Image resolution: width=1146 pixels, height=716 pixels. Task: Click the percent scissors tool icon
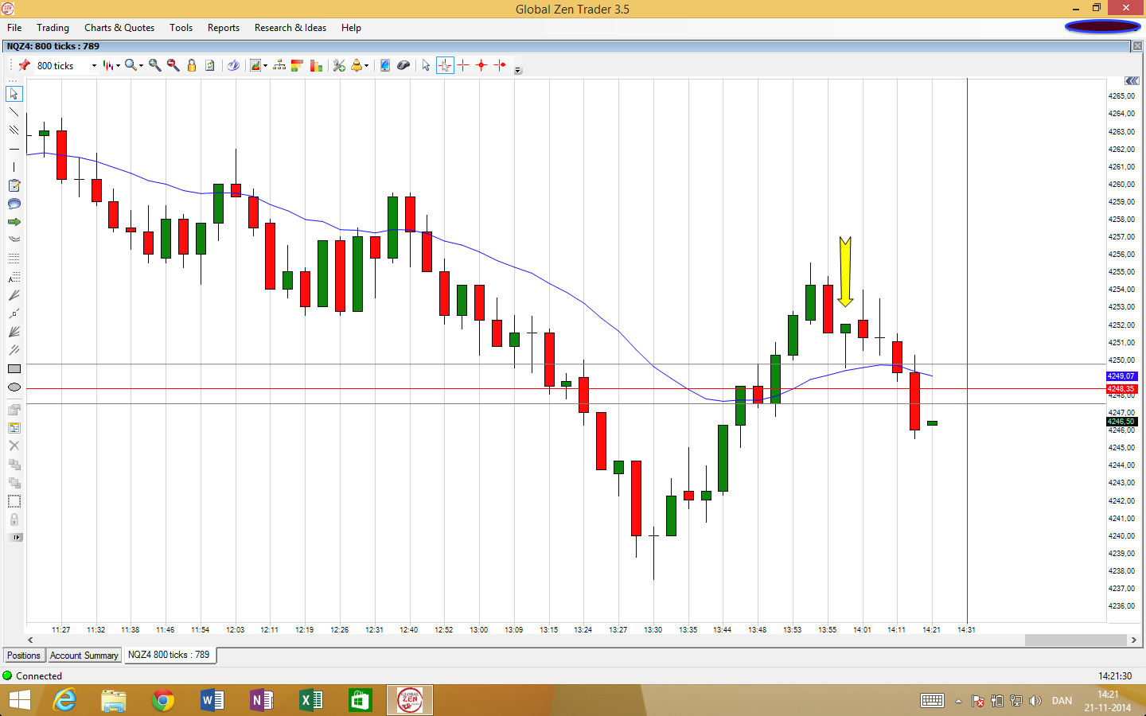(x=339, y=65)
